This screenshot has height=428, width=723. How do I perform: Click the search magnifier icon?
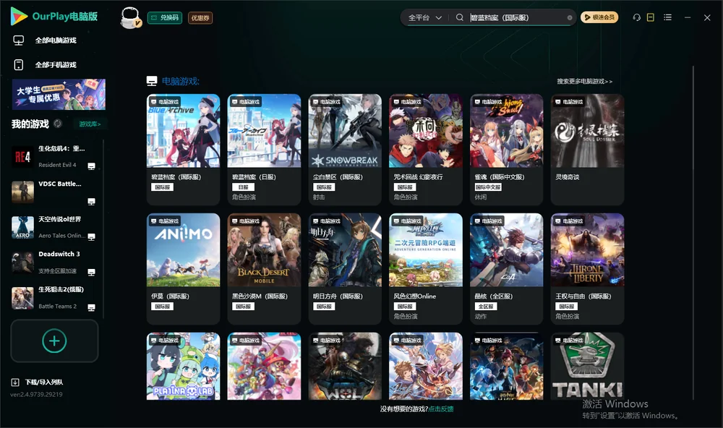point(460,17)
